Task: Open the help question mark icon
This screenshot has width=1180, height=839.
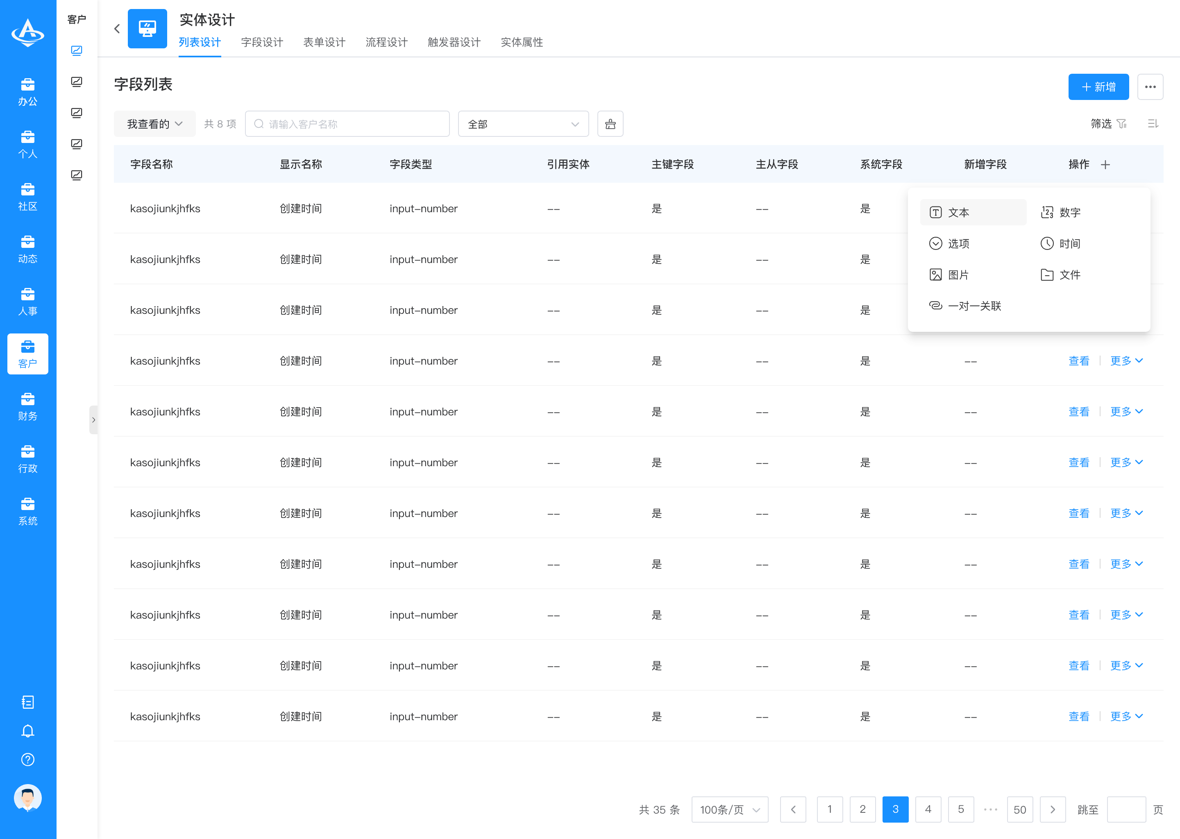Action: pos(28,760)
